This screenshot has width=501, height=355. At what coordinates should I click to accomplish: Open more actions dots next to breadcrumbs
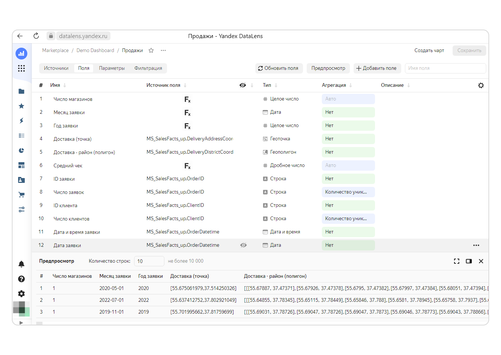coord(163,51)
